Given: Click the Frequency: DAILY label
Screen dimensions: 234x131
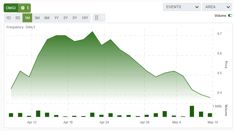Looking at the screenshot, I should click(21, 27).
